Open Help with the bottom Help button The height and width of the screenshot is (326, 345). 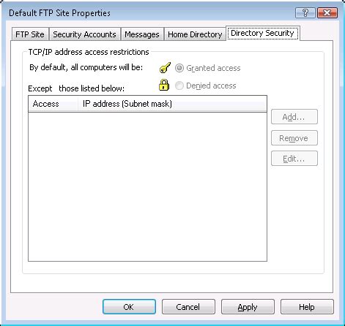click(x=307, y=307)
